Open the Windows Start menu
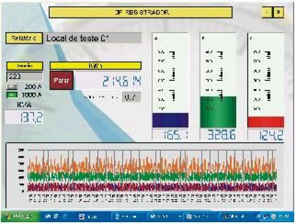296x224 pixels. pos(18,216)
